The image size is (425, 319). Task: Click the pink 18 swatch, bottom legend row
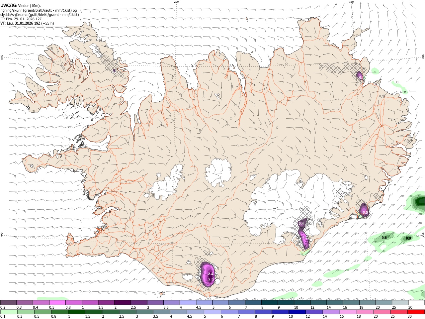[365, 312]
